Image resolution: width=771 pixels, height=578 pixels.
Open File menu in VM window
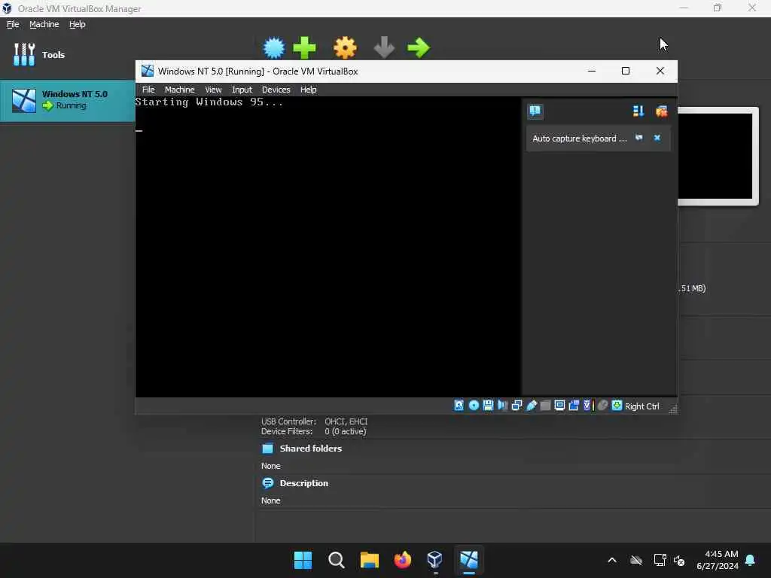pos(148,90)
